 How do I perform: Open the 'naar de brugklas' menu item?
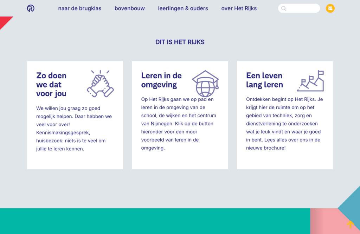pos(80,8)
